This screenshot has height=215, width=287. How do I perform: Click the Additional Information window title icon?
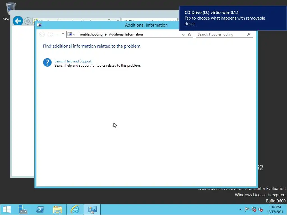(x=39, y=25)
